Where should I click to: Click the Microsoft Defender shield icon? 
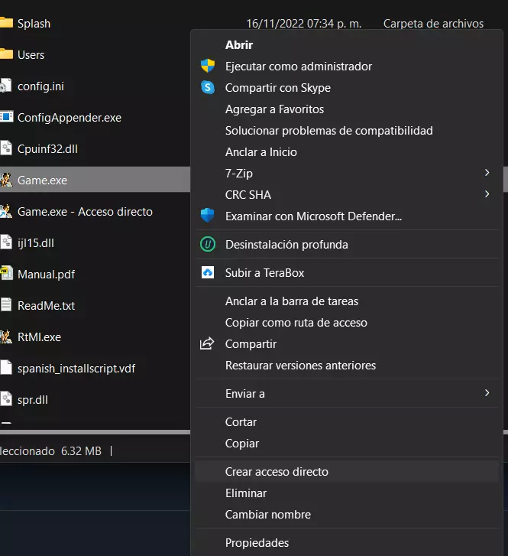click(208, 216)
